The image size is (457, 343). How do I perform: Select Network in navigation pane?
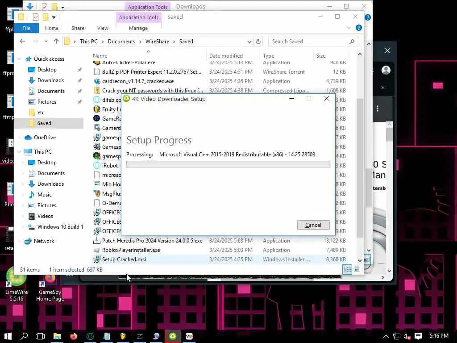(44, 241)
